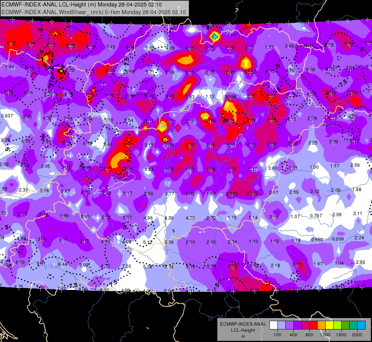
Task: Click the dark green legend swatch
Action: 345,325
